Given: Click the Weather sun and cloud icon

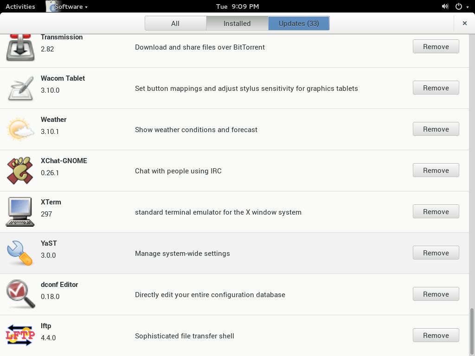Looking at the screenshot, I should click(20, 130).
